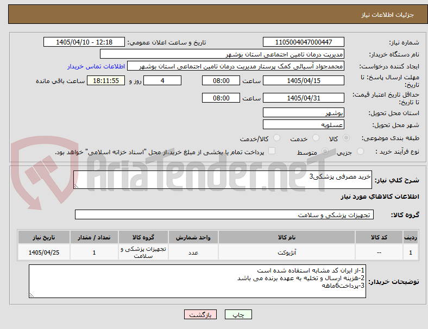The height and width of the screenshot is (329, 428).
Task: Select the خدمت radio button
Action: click(316, 138)
